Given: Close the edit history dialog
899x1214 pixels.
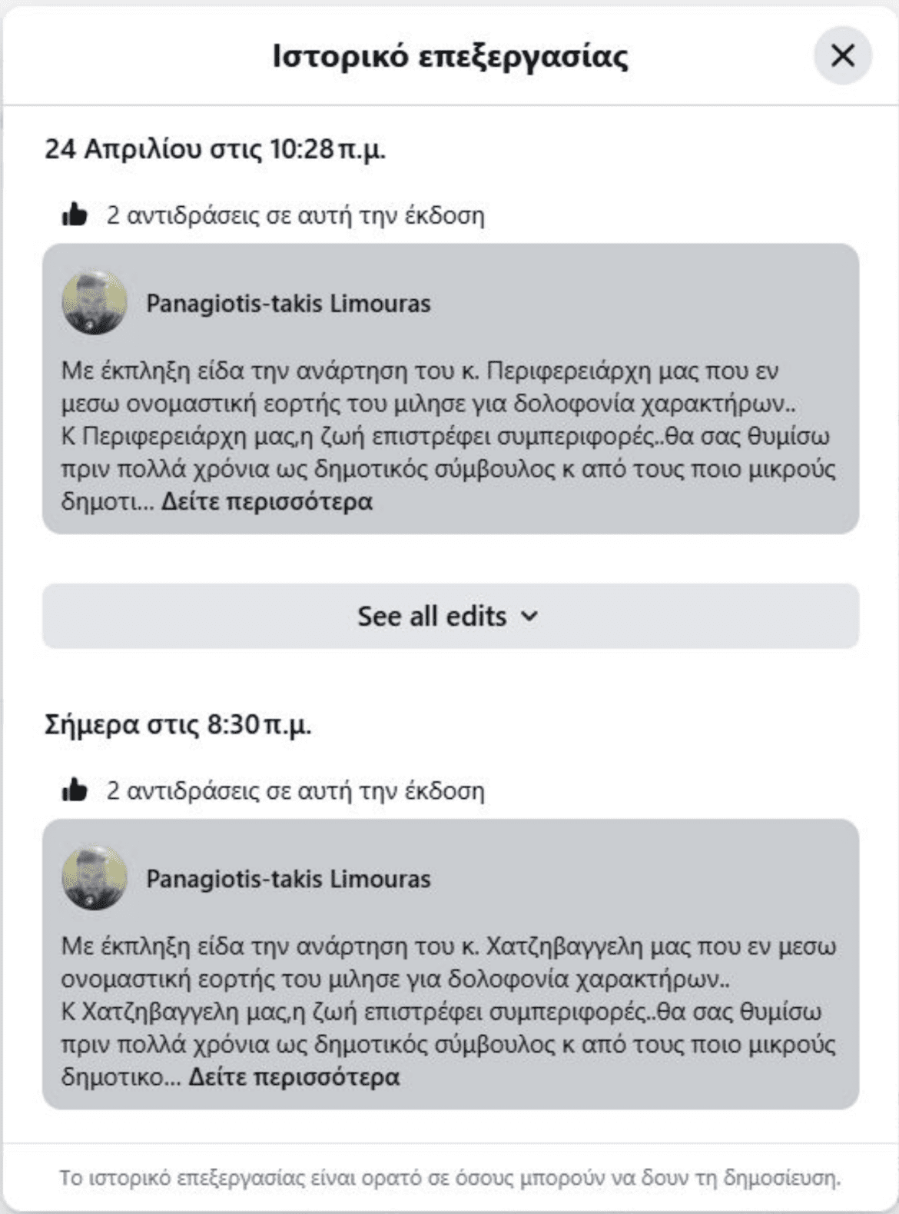Looking at the screenshot, I should tap(843, 55).
